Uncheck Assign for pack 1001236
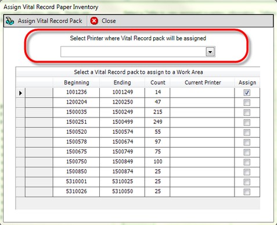Image resolution: width=277 pixels, height=225 pixels. tap(247, 92)
